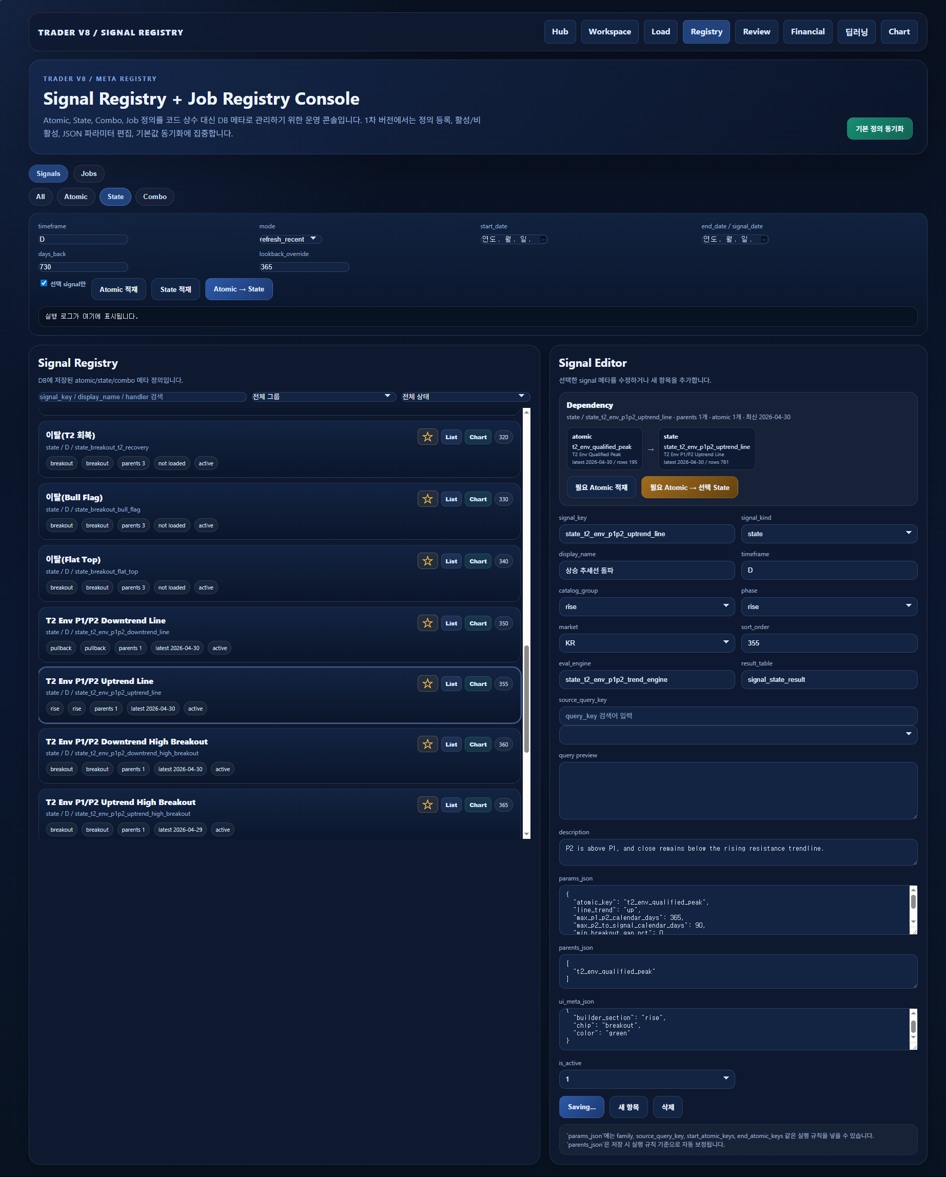This screenshot has width=946, height=1177.
Task: Open the 전체 그룹 filter dropdown
Action: coord(323,396)
